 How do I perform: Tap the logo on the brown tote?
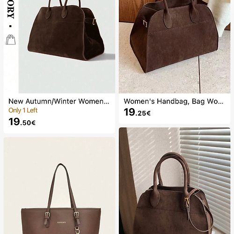[61, 222]
